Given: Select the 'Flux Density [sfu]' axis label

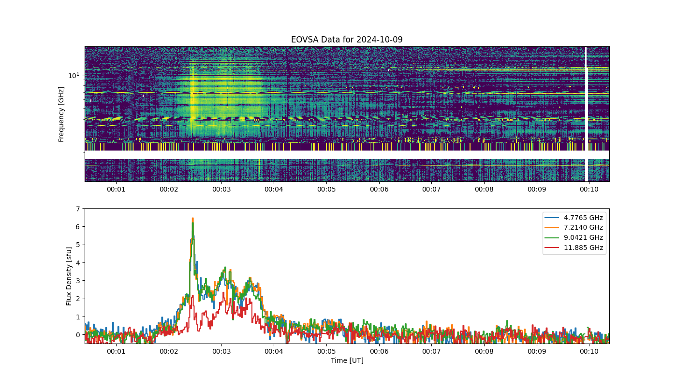Looking at the screenshot, I should (x=69, y=276).
